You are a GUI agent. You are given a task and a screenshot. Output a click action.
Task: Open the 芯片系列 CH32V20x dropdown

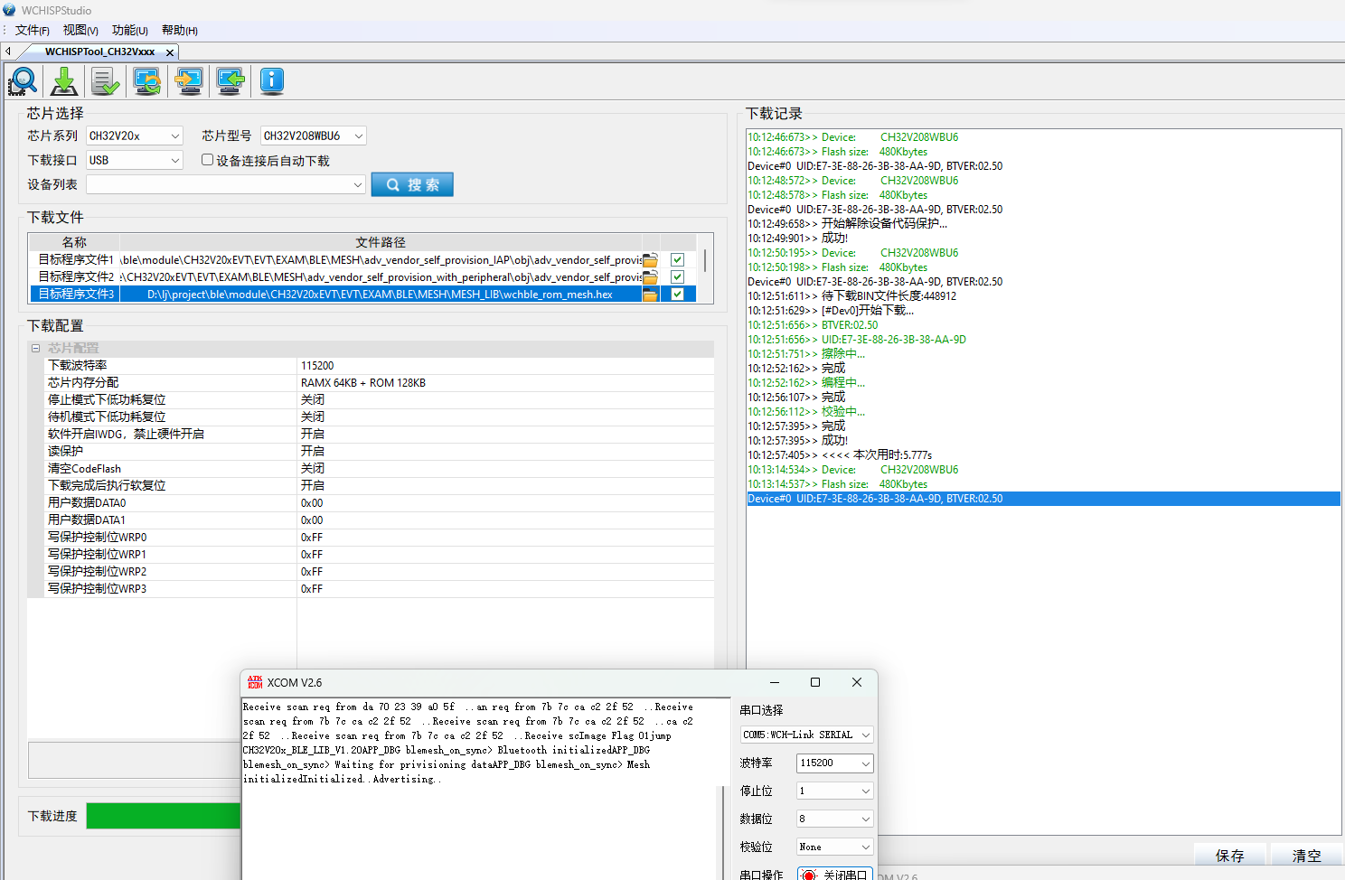pyautogui.click(x=175, y=136)
